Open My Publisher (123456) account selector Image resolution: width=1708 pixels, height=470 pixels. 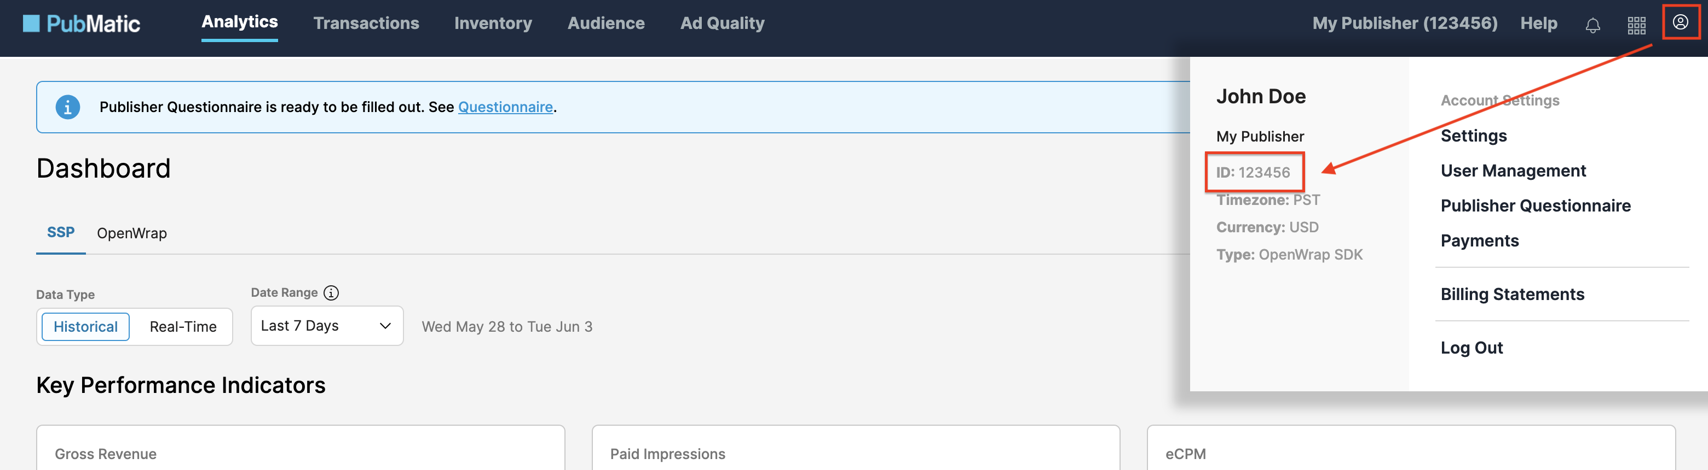[x=1404, y=23]
